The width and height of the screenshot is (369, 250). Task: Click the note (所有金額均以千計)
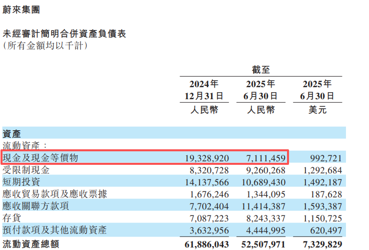click(45, 46)
